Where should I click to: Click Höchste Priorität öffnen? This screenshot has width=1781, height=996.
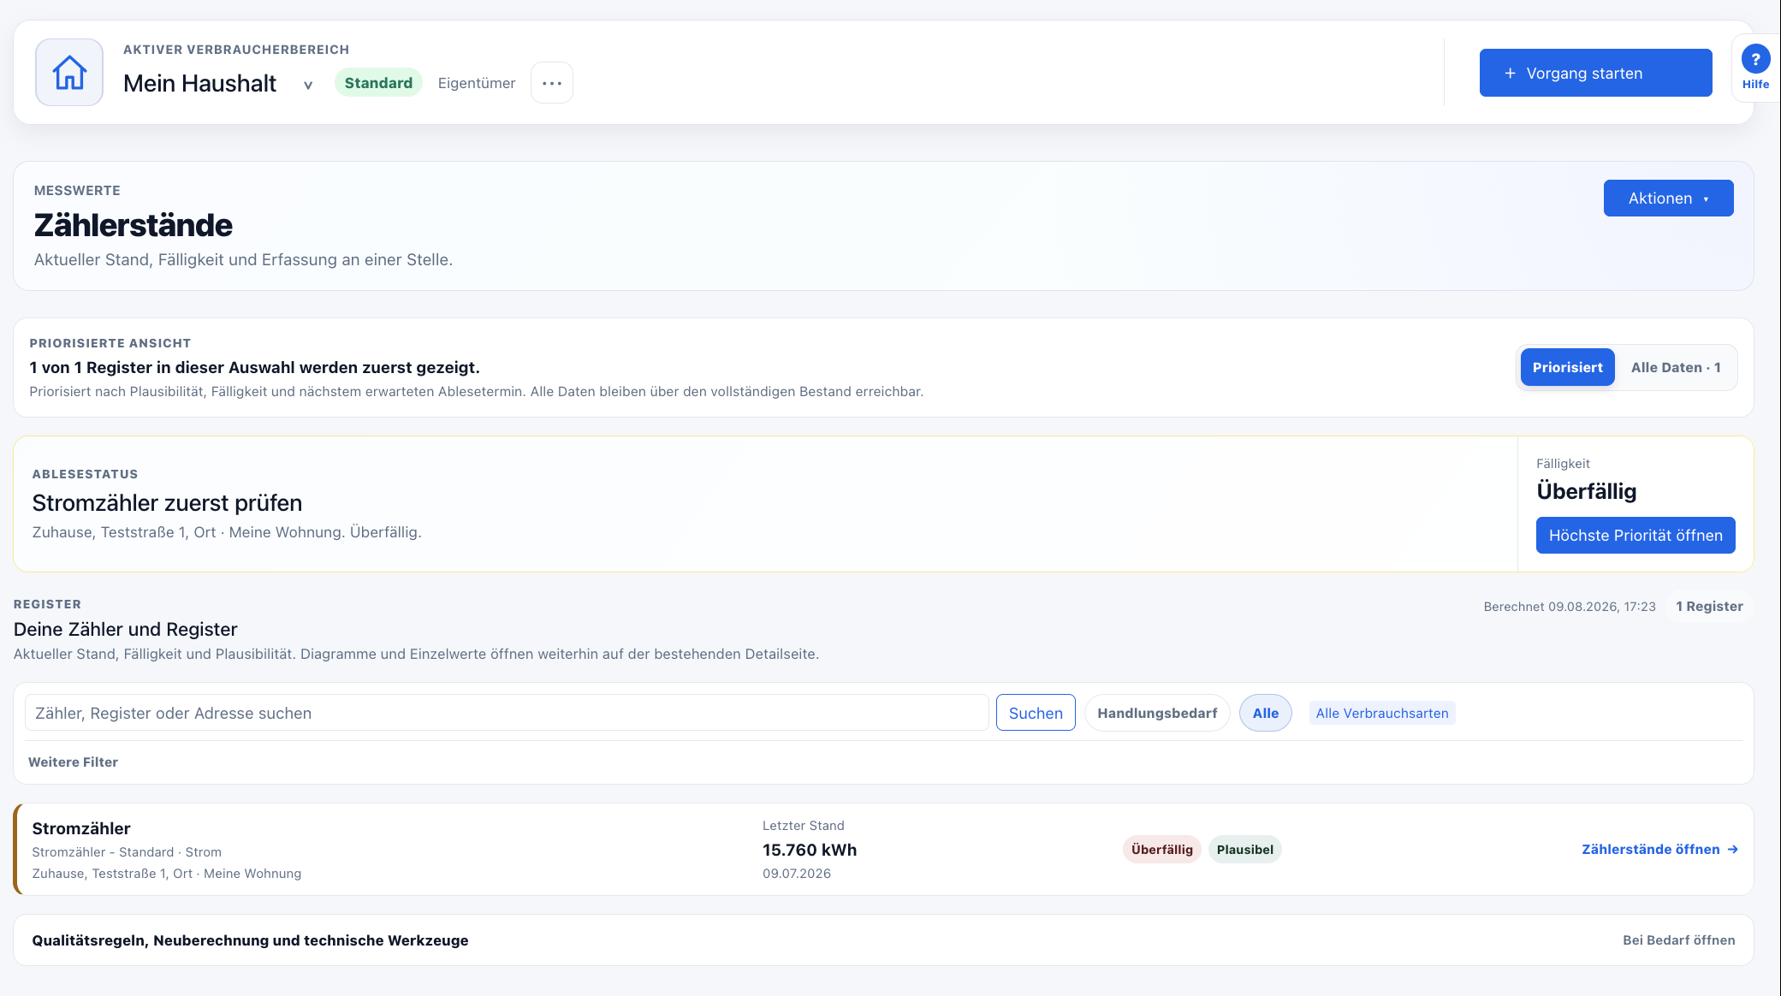point(1635,536)
